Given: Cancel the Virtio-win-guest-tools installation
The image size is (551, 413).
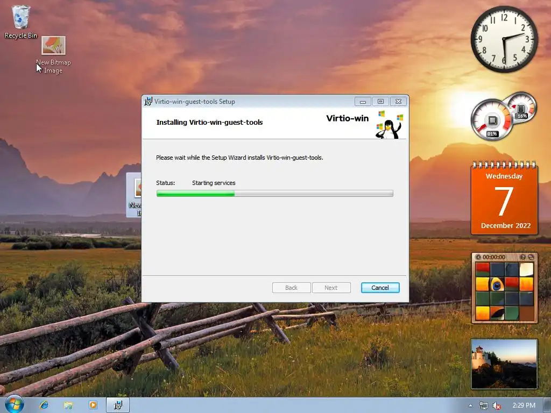Looking at the screenshot, I should pyautogui.click(x=380, y=288).
